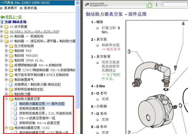Click folder icon for 制动助力器
Image resolution: width=188 pixels, height=134 pixels.
[x=11, y=94]
